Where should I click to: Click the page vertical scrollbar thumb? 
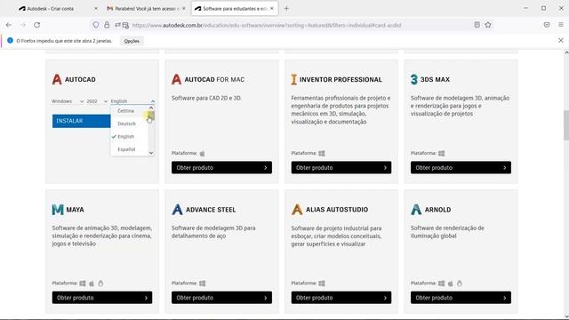tap(565, 125)
